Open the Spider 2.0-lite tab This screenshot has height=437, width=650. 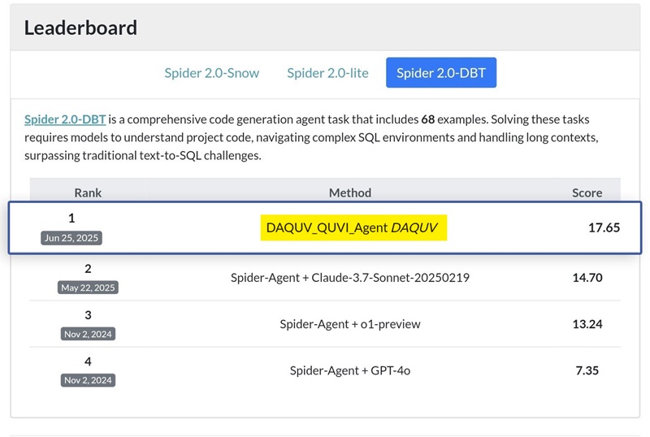(327, 73)
